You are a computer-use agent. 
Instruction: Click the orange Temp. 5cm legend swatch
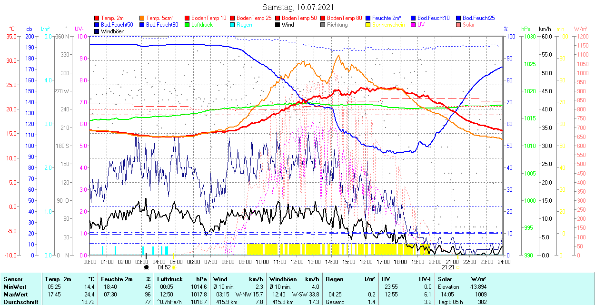click(142, 18)
